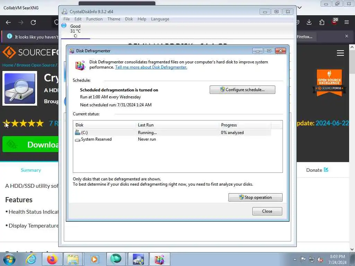Click the CrystalDiskInfo project thumbnail image

tap(20, 88)
